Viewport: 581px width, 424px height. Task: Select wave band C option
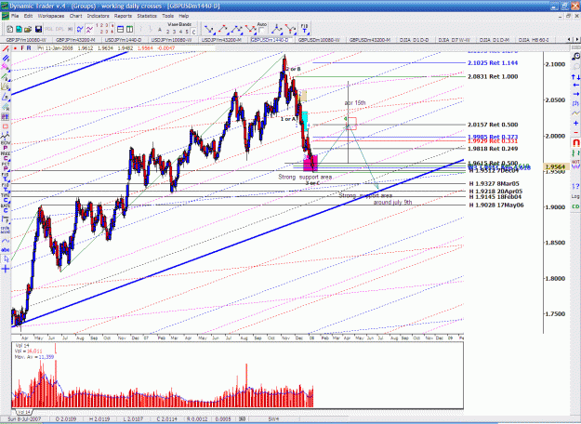(193, 32)
